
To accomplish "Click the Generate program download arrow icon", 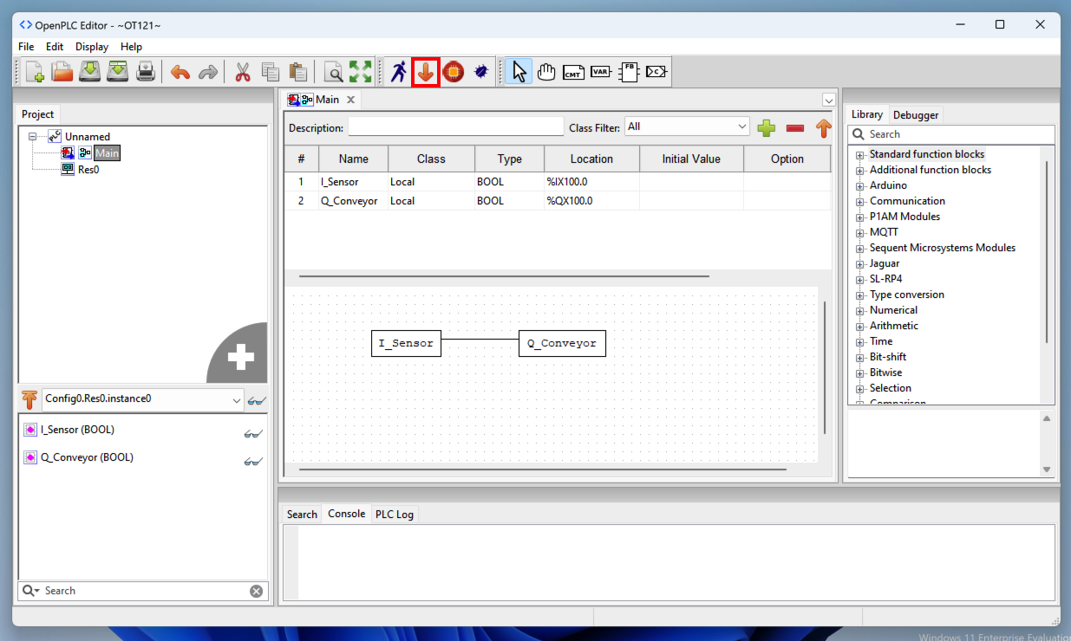I will pos(425,72).
